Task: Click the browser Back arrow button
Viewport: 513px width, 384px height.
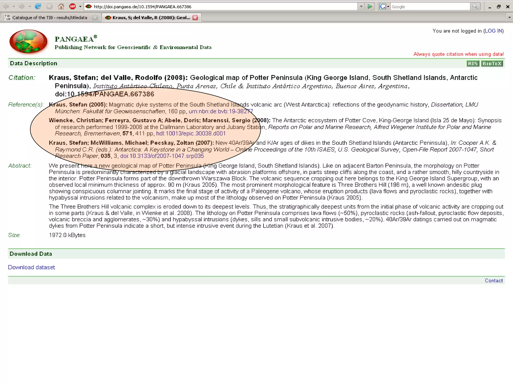Action: point(6,6)
